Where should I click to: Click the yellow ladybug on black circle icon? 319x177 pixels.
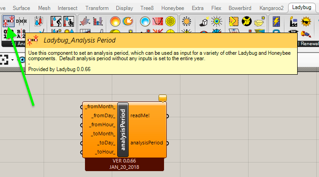pyautogui.click(x=247, y=21)
